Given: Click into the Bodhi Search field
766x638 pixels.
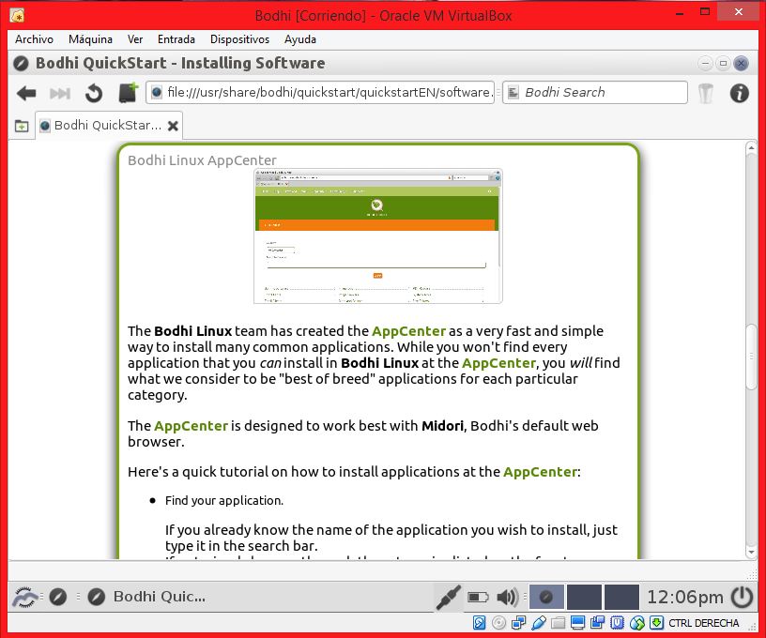Looking at the screenshot, I should tap(603, 92).
